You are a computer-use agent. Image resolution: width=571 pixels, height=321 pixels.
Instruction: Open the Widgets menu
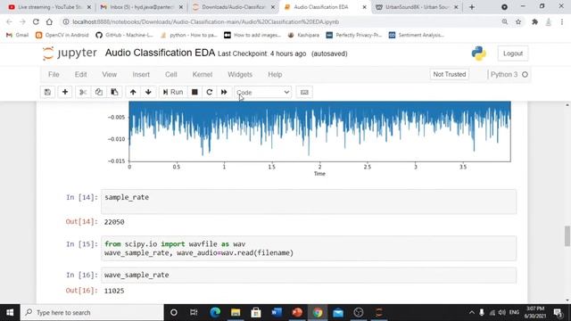(240, 74)
